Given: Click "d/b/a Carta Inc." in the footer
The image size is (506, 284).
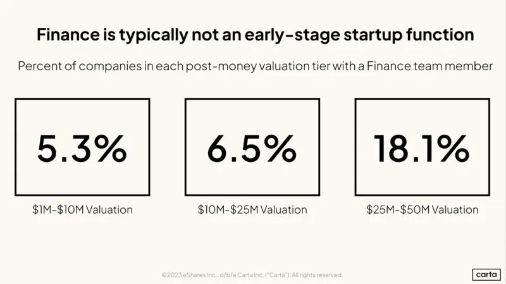Looking at the screenshot, I should click(242, 275).
